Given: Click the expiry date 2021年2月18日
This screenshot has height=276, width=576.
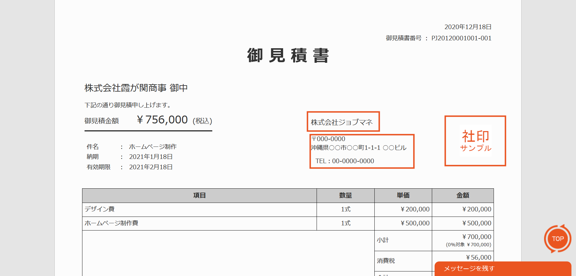Looking at the screenshot, I should click(x=151, y=167).
